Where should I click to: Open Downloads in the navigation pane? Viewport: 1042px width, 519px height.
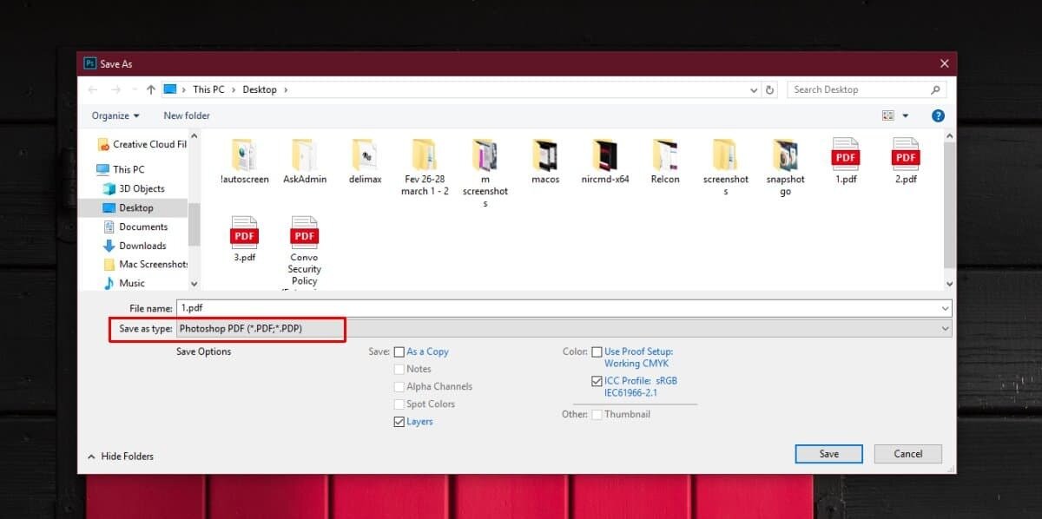pos(142,246)
